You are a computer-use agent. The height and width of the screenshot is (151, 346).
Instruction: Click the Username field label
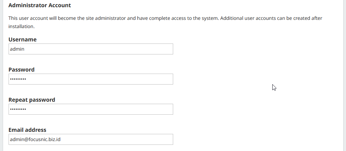point(22,39)
